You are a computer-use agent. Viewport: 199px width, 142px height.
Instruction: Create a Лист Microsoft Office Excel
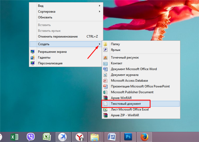pos(141,109)
